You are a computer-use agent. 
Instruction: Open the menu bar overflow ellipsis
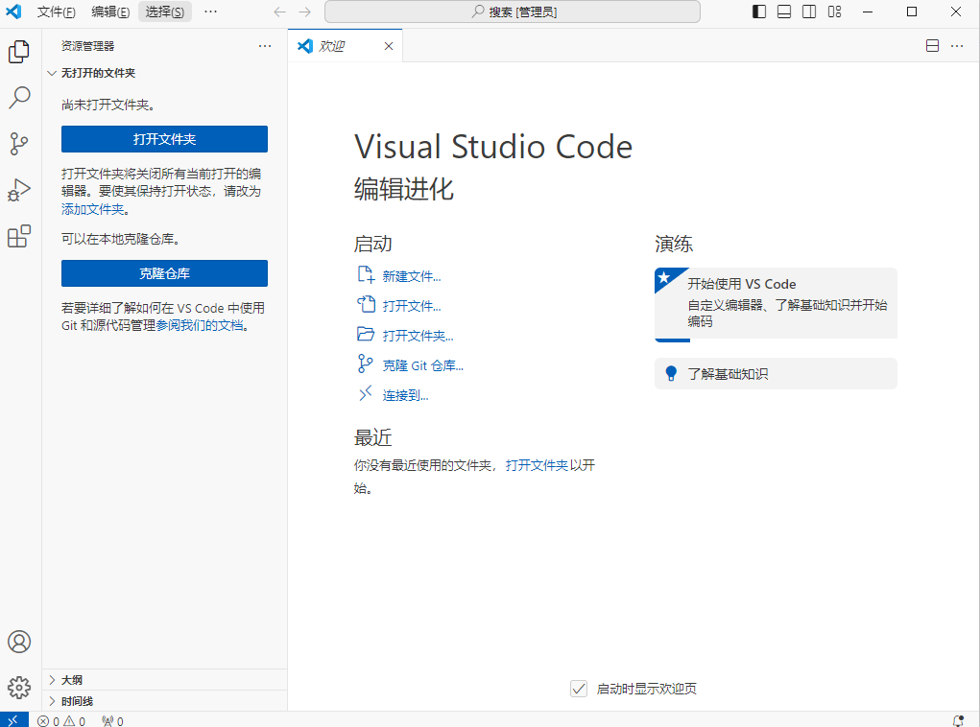210,12
